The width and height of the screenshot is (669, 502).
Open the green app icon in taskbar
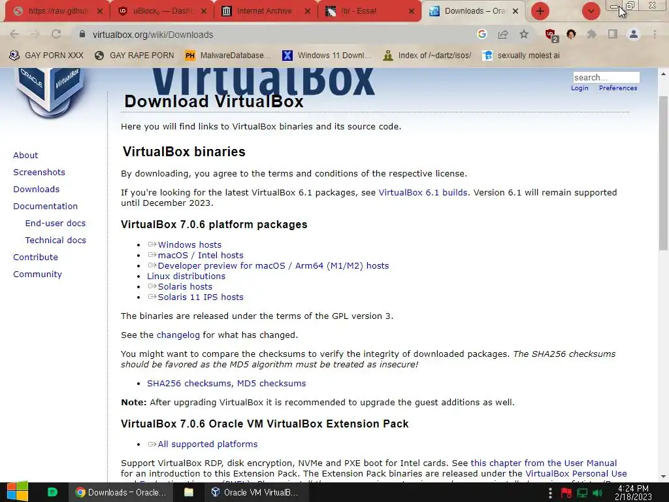click(52, 492)
